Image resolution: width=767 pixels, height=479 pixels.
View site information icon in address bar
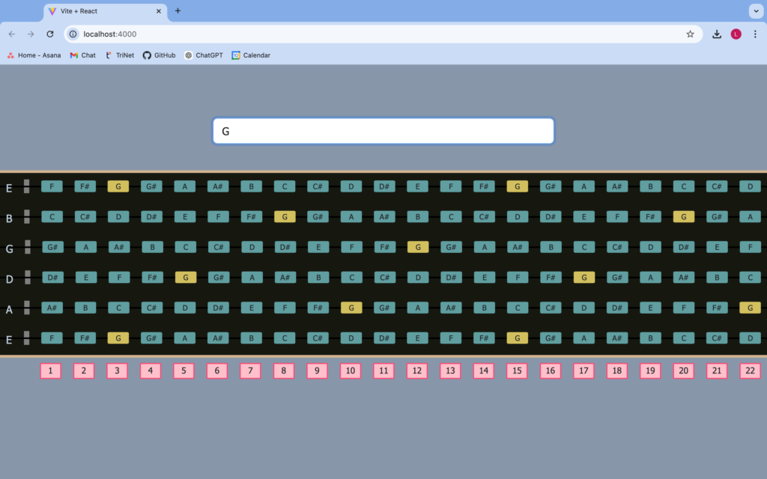73,34
